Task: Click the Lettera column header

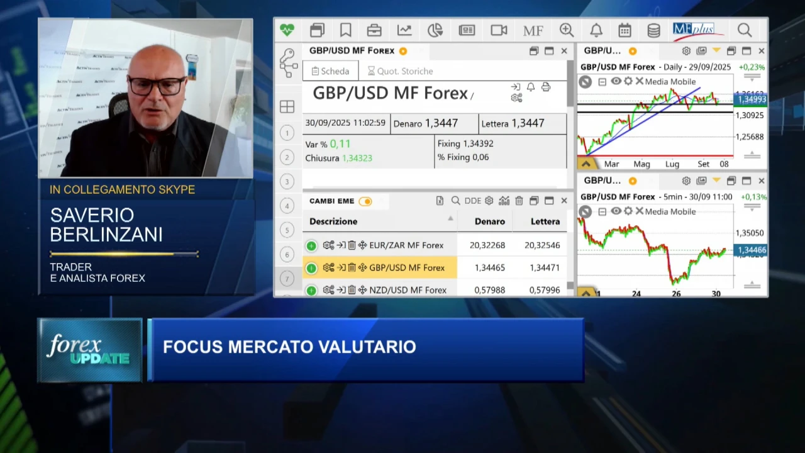Action: [x=545, y=221]
